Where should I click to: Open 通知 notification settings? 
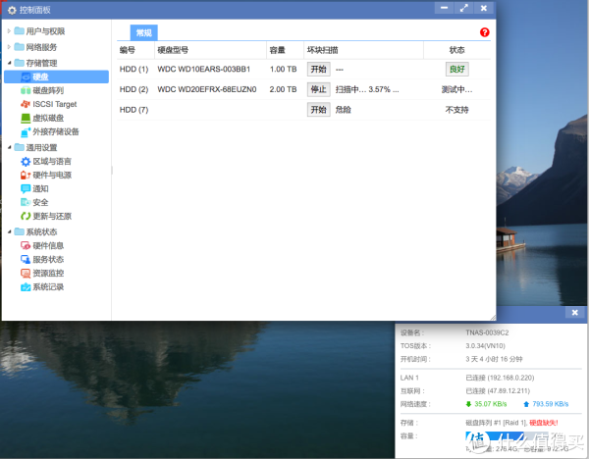point(40,188)
